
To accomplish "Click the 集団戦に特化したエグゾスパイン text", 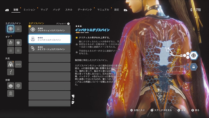I will point(92,60).
